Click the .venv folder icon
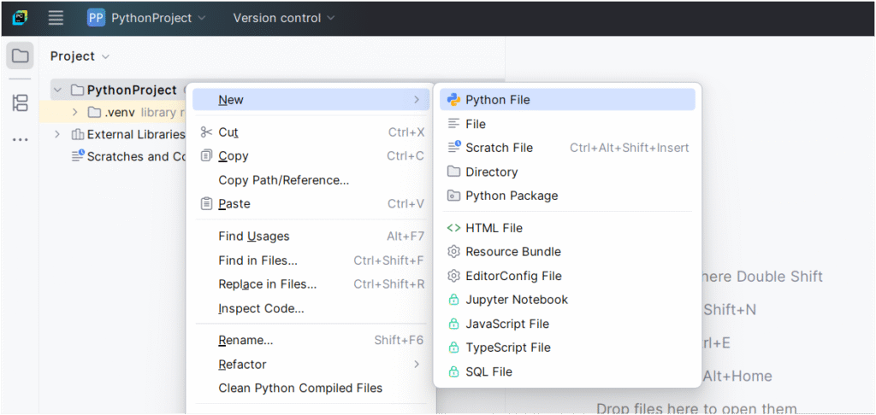Screen dimensions: 876x415 point(94,113)
